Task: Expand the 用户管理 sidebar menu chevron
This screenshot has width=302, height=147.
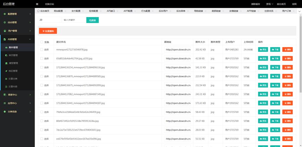Action: [30, 31]
